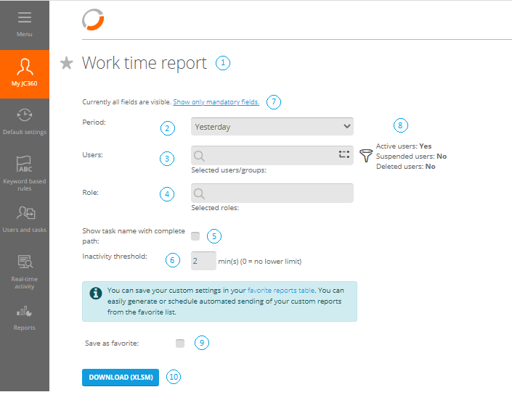Viewport: 512px width, 400px height.
Task: Open the Reports section
Action: click(25, 318)
